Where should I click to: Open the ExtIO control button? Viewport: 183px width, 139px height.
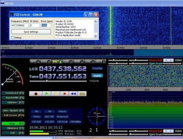tap(97, 76)
